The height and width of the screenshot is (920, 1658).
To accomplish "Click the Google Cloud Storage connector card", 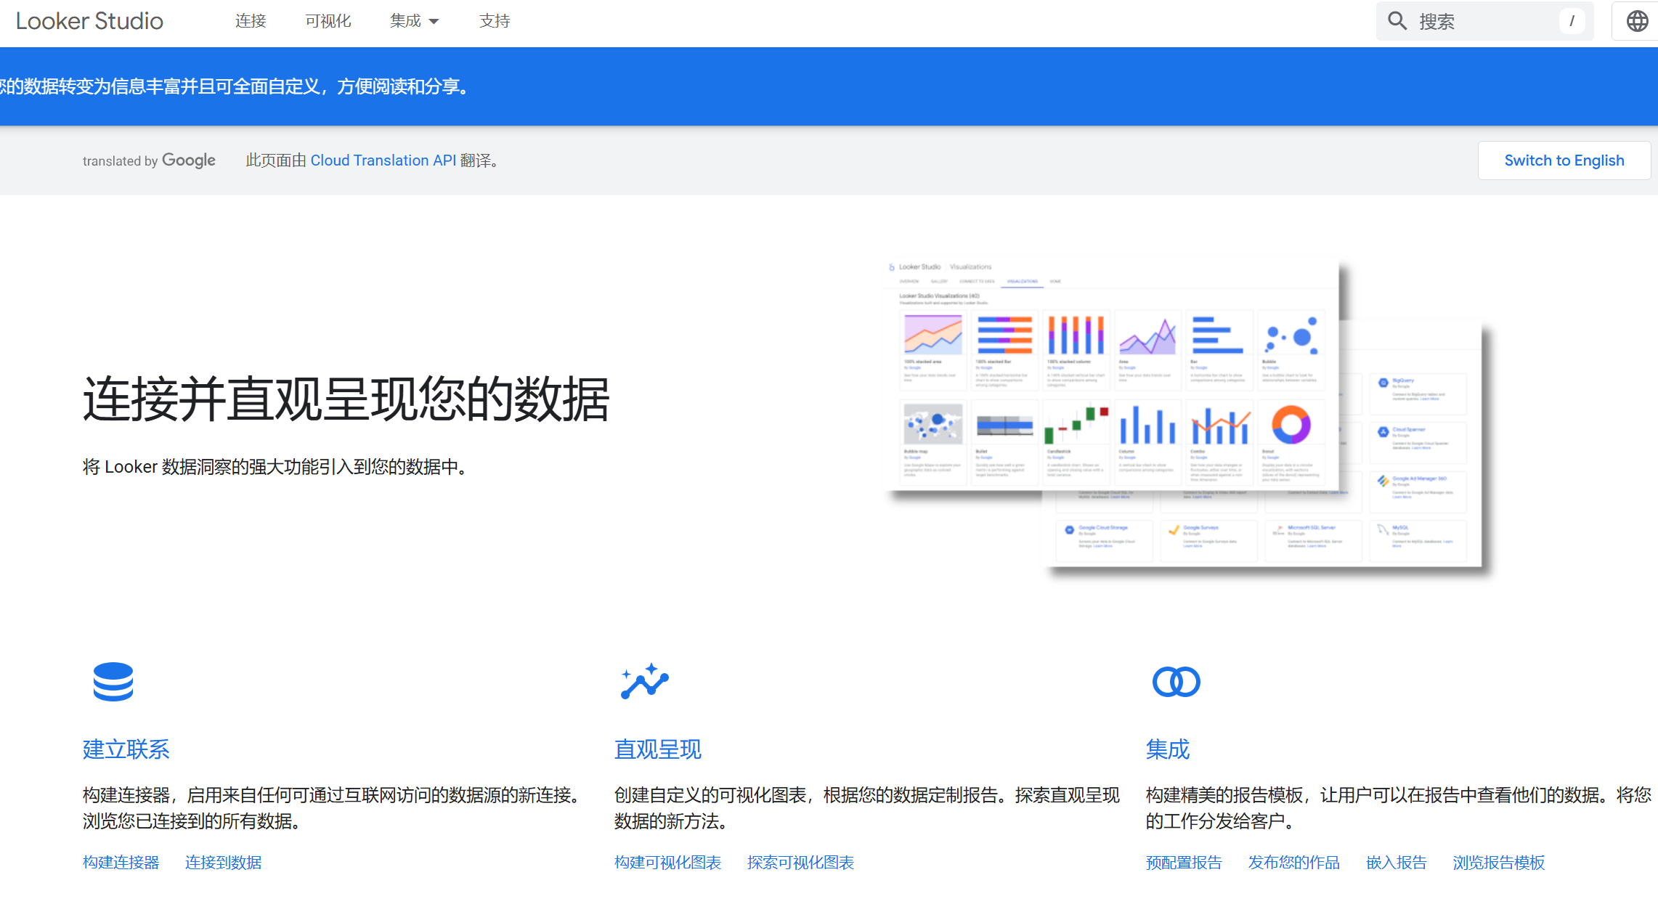I will click(x=1104, y=540).
